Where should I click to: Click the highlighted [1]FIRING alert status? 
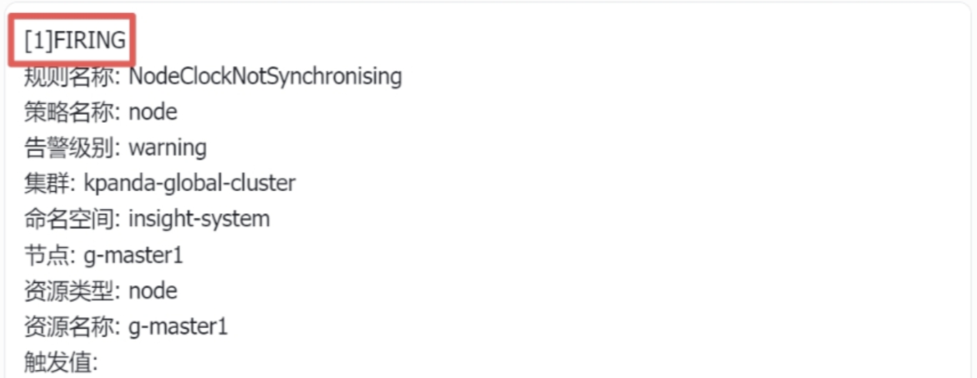(x=74, y=40)
